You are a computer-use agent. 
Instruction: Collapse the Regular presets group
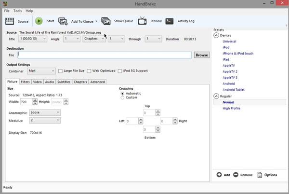[x=216, y=96]
